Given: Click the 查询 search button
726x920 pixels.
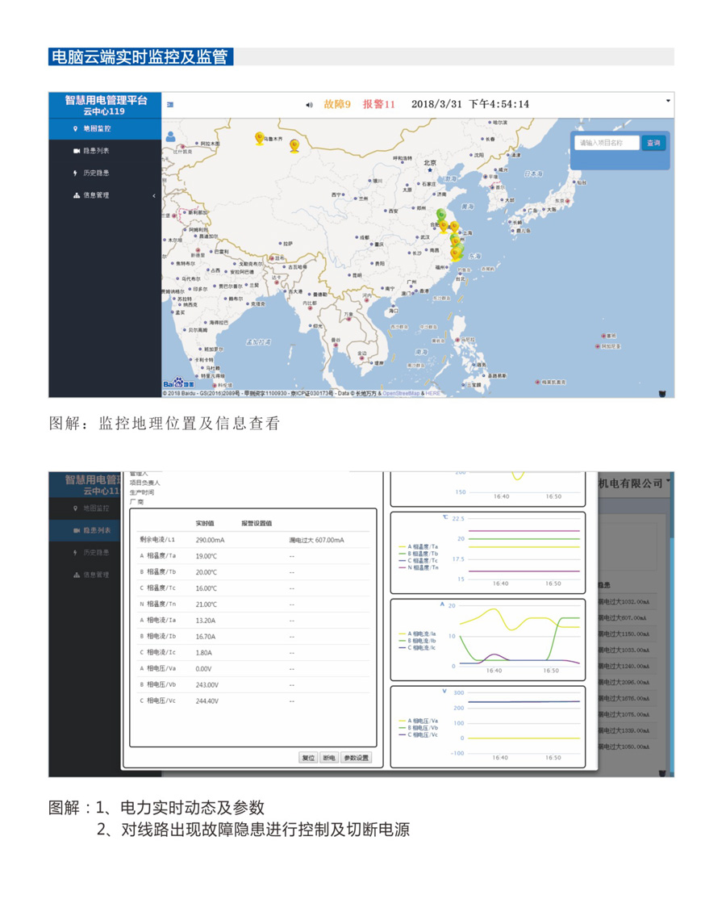Looking at the screenshot, I should (x=653, y=143).
